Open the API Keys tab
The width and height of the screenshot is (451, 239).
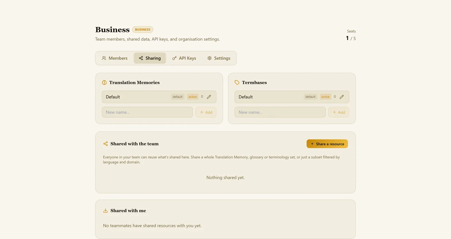point(184,58)
